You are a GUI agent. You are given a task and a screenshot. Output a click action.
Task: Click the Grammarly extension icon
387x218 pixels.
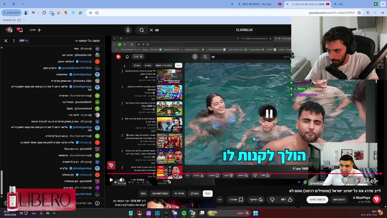(x=80, y=13)
